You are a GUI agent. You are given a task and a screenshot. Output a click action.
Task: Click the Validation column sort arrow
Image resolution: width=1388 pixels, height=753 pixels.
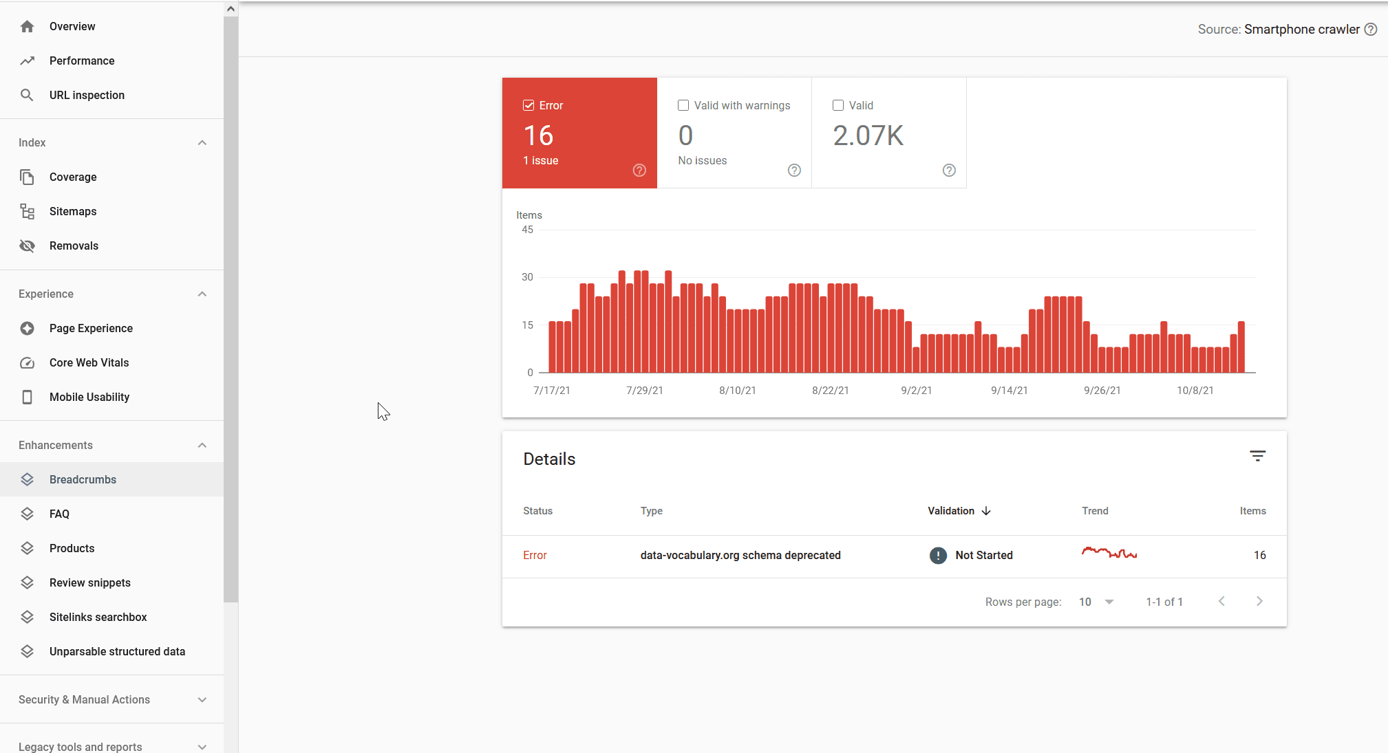coord(986,511)
